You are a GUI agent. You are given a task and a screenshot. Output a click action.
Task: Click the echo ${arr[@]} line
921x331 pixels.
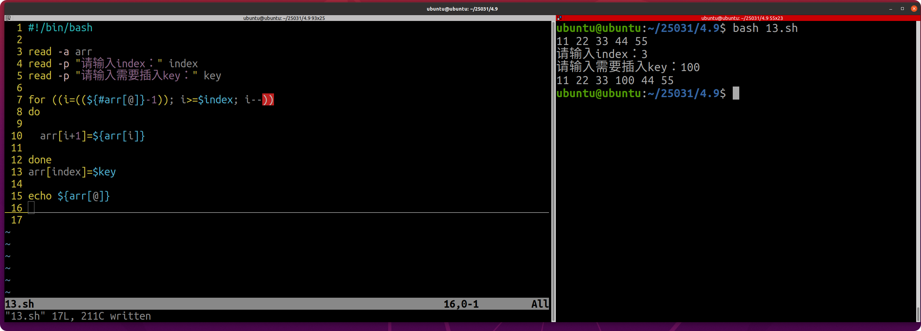[x=69, y=196]
